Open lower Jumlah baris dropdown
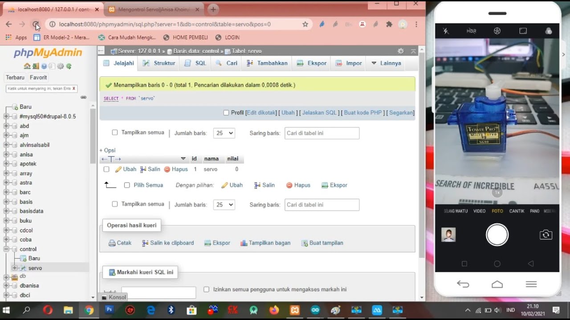The image size is (570, 320). click(224, 205)
